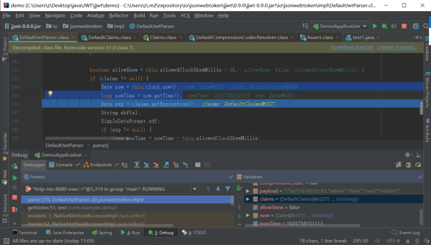Screen dimensions: 431x245
Task: Resume program in debug side toolbar
Action: tap(15, 178)
